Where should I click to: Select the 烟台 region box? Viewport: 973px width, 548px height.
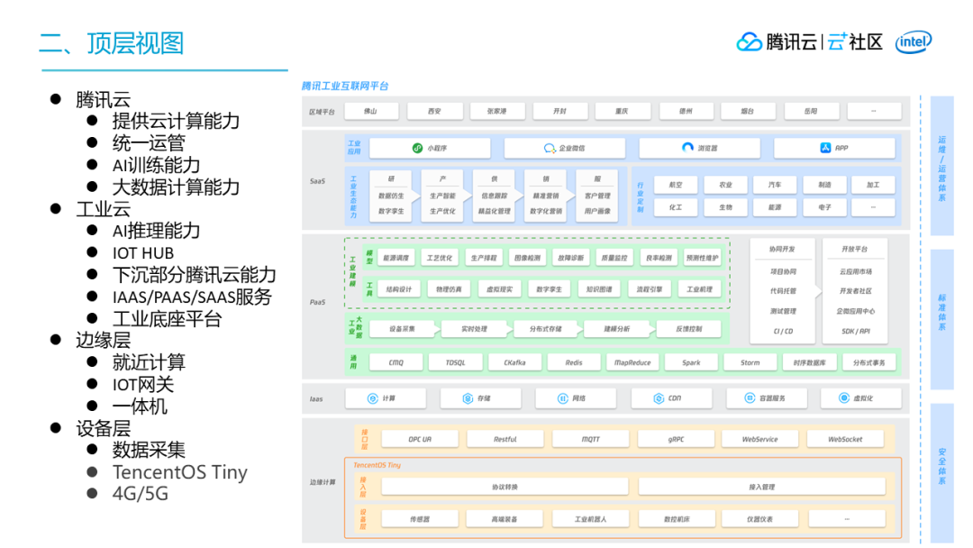coord(748,112)
